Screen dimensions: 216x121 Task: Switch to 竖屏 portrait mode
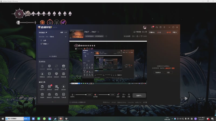click(66, 32)
